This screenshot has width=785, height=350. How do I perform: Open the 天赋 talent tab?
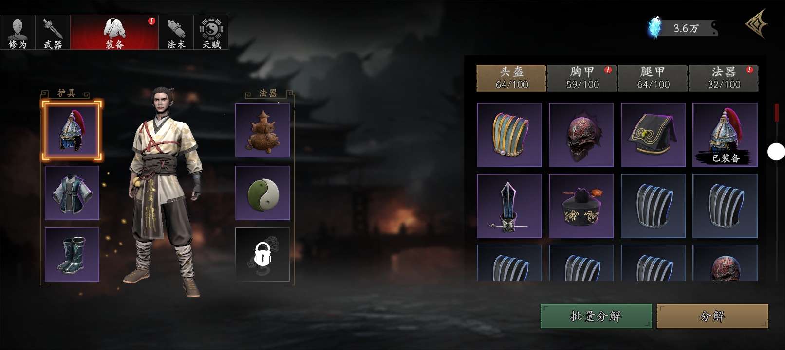(x=211, y=32)
